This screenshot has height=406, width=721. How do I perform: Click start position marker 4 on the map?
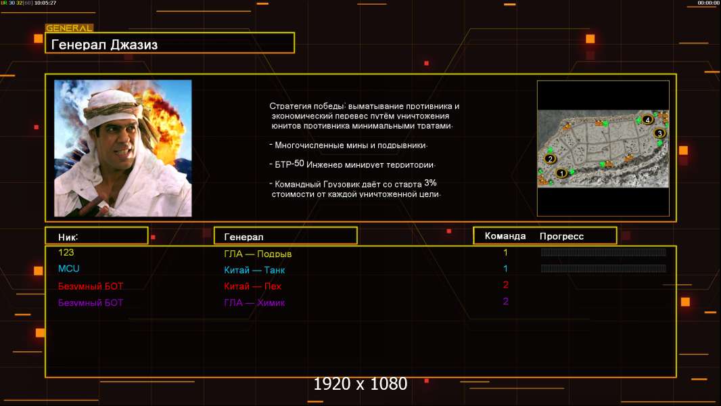(647, 120)
